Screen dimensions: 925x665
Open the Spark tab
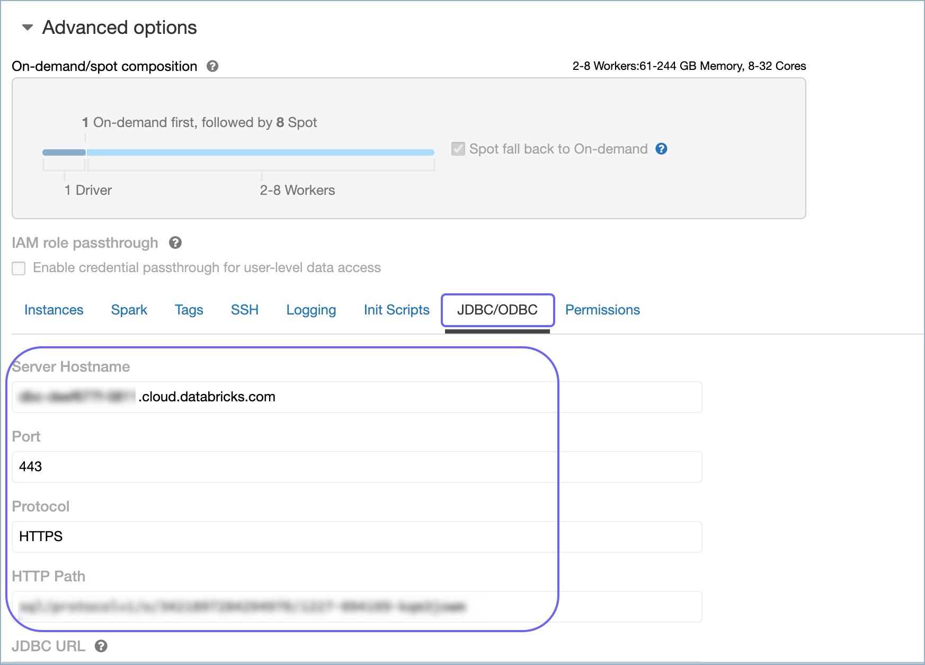(x=129, y=310)
